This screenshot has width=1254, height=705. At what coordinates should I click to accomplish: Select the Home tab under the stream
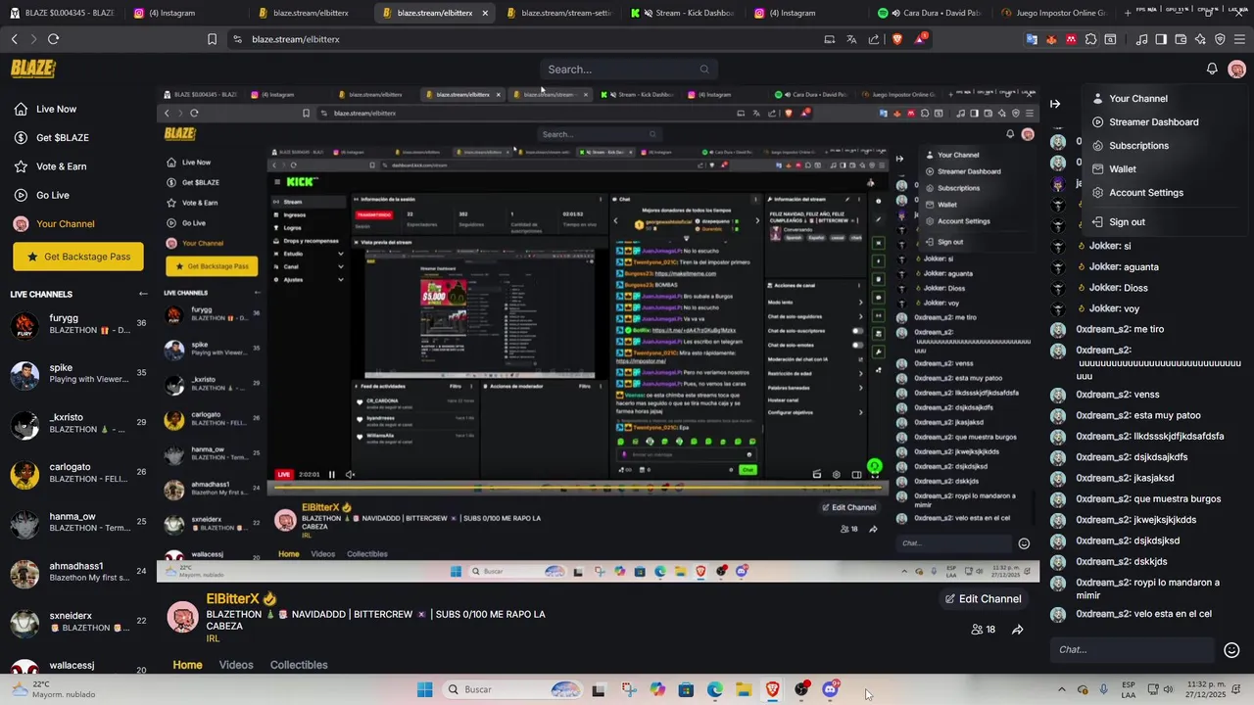[187, 665]
